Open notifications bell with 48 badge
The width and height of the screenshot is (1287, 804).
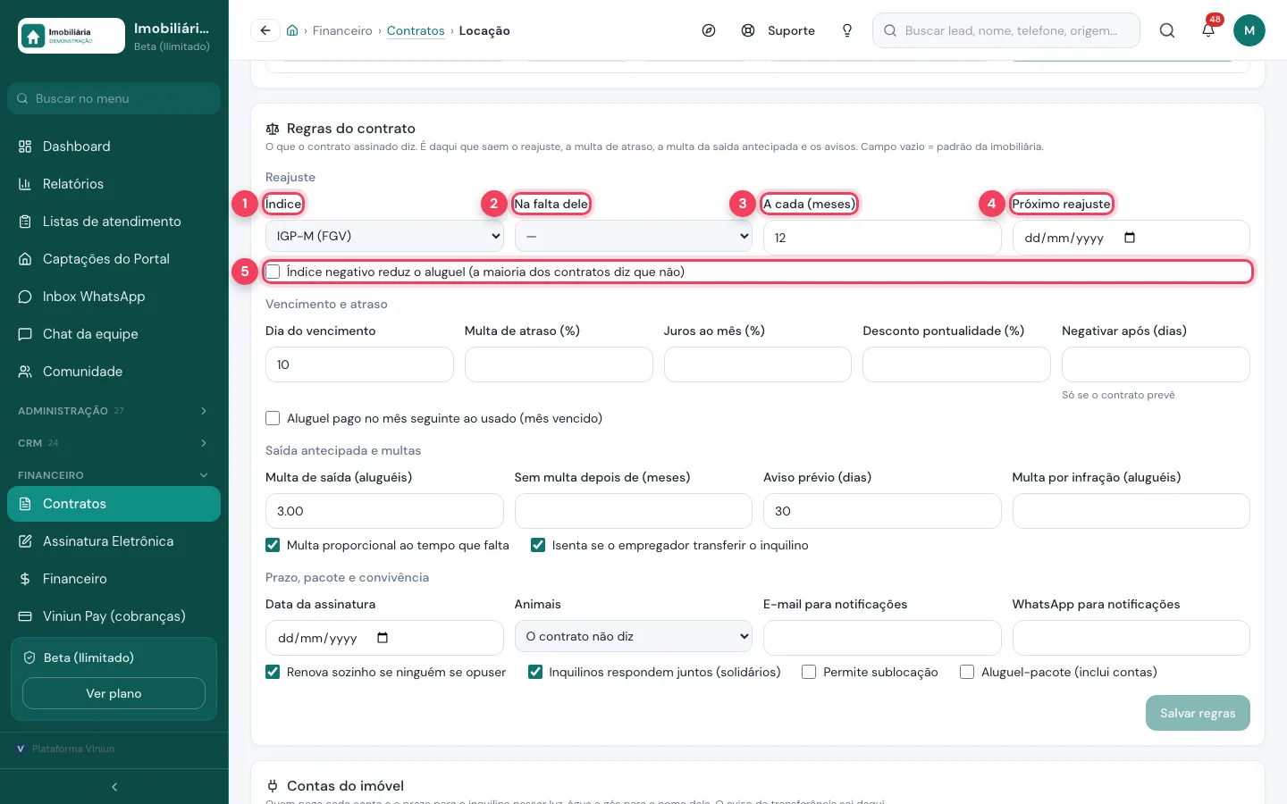[1208, 30]
